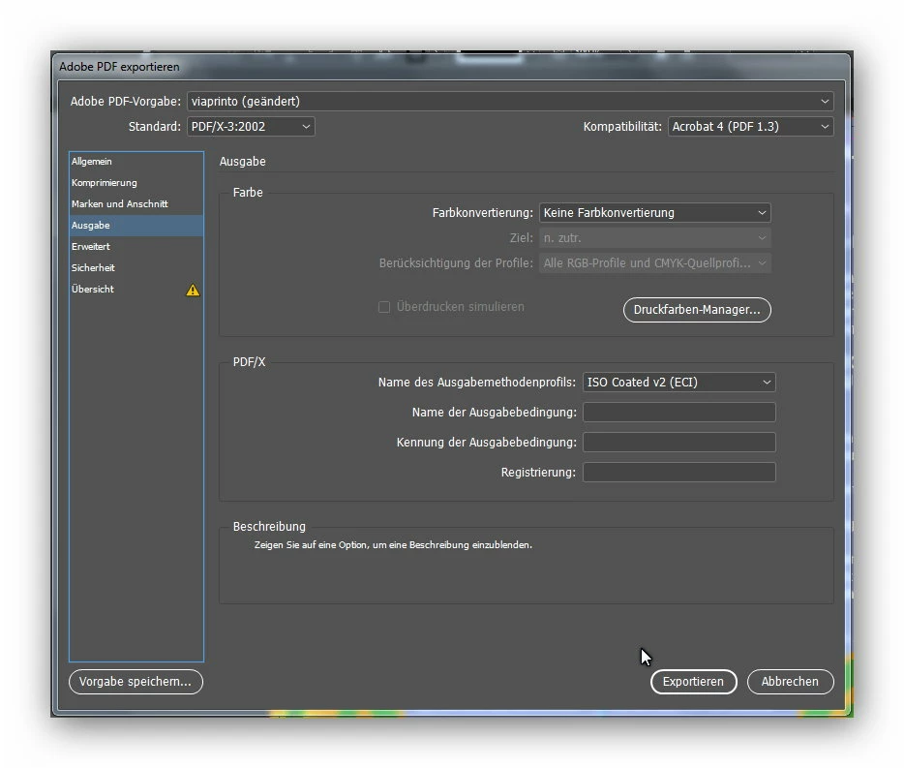Open the Berücksichtigung der Profile dropdown
Screen dimensions: 904x768
click(x=655, y=263)
